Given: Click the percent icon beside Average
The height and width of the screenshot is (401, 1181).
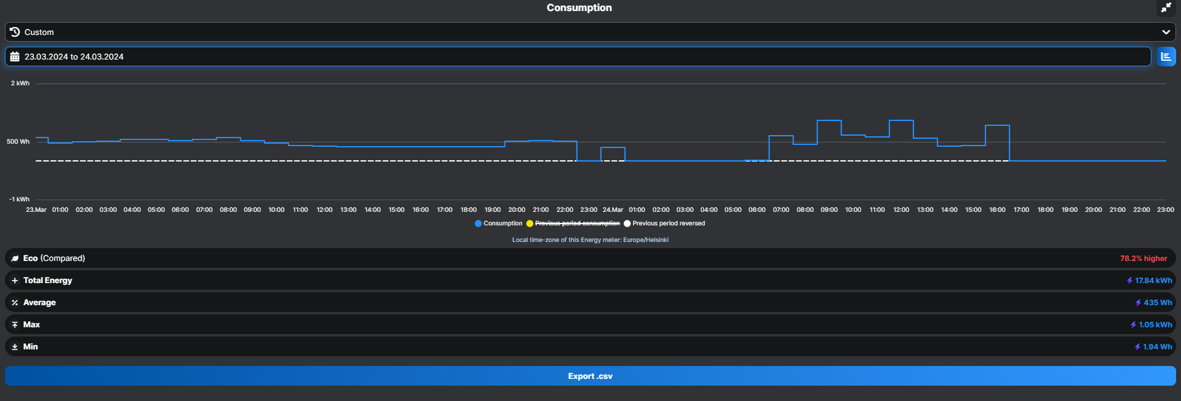Looking at the screenshot, I should pyautogui.click(x=15, y=303).
